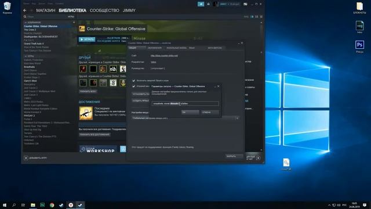This screenshot has width=371, height=209.
Task: Open the Photoshop shortcut on the desktop
Action: (x=359, y=46)
